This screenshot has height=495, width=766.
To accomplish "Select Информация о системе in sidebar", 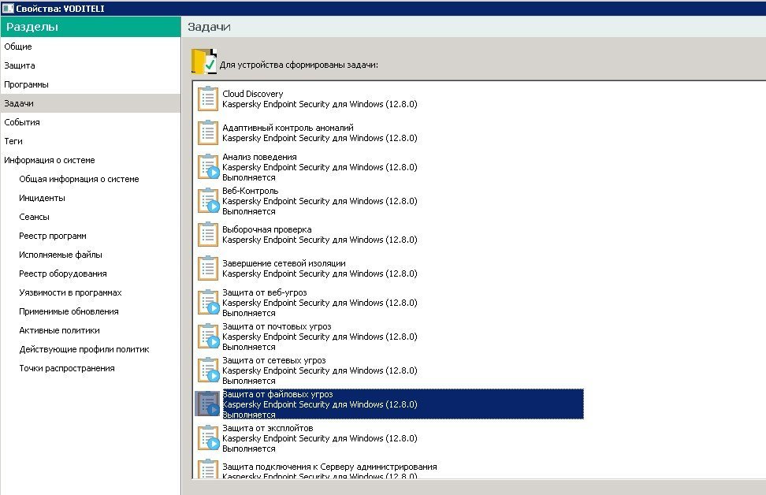I will 91,160.
